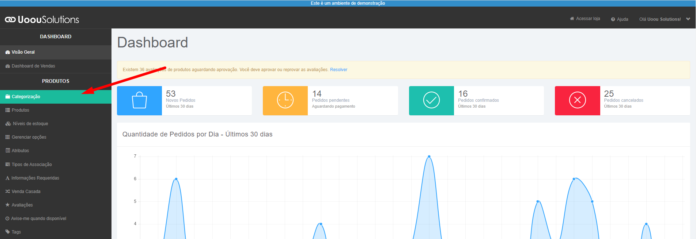Click the red X cancelled orders icon

pos(578,100)
